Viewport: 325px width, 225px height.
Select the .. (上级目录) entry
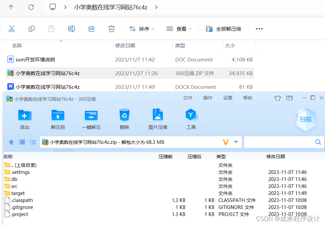click(x=20, y=165)
